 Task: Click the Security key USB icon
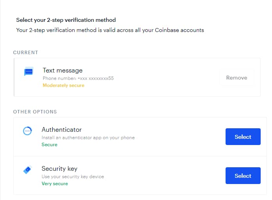pyautogui.click(x=27, y=170)
